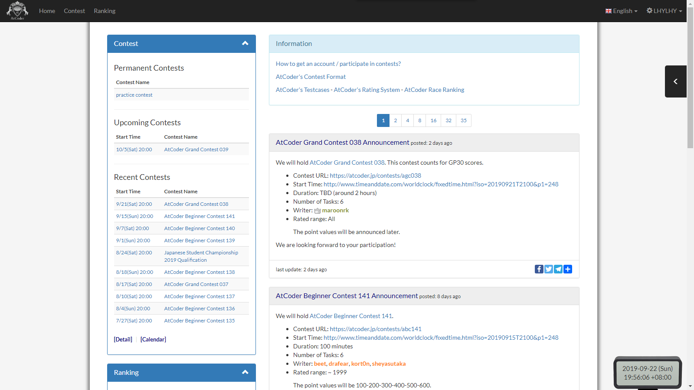The height and width of the screenshot is (390, 694).
Task: Open the Contest menu in navbar
Action: point(74,11)
